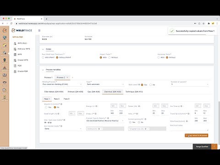Click the Volts Max value field
Image resolution: width=220 pixels, height=165 pixels.
click(x=165, y=113)
